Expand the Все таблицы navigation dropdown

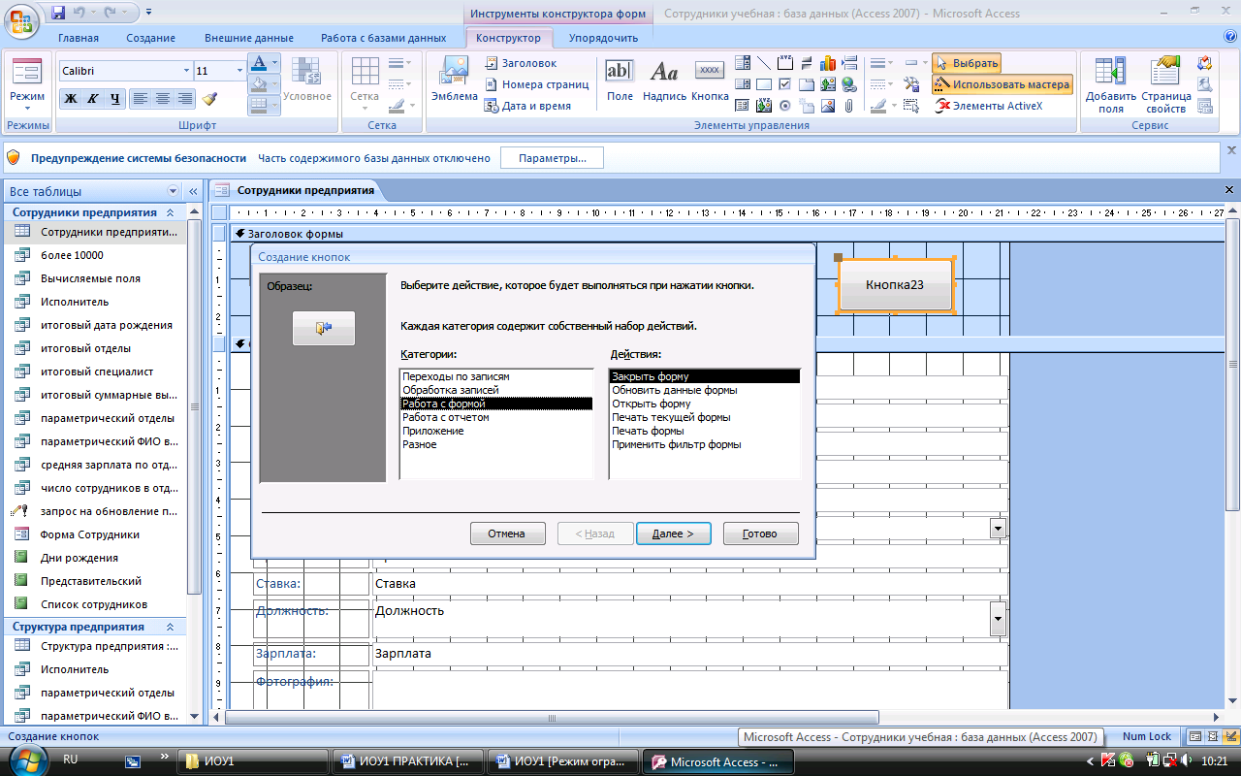[x=174, y=191]
